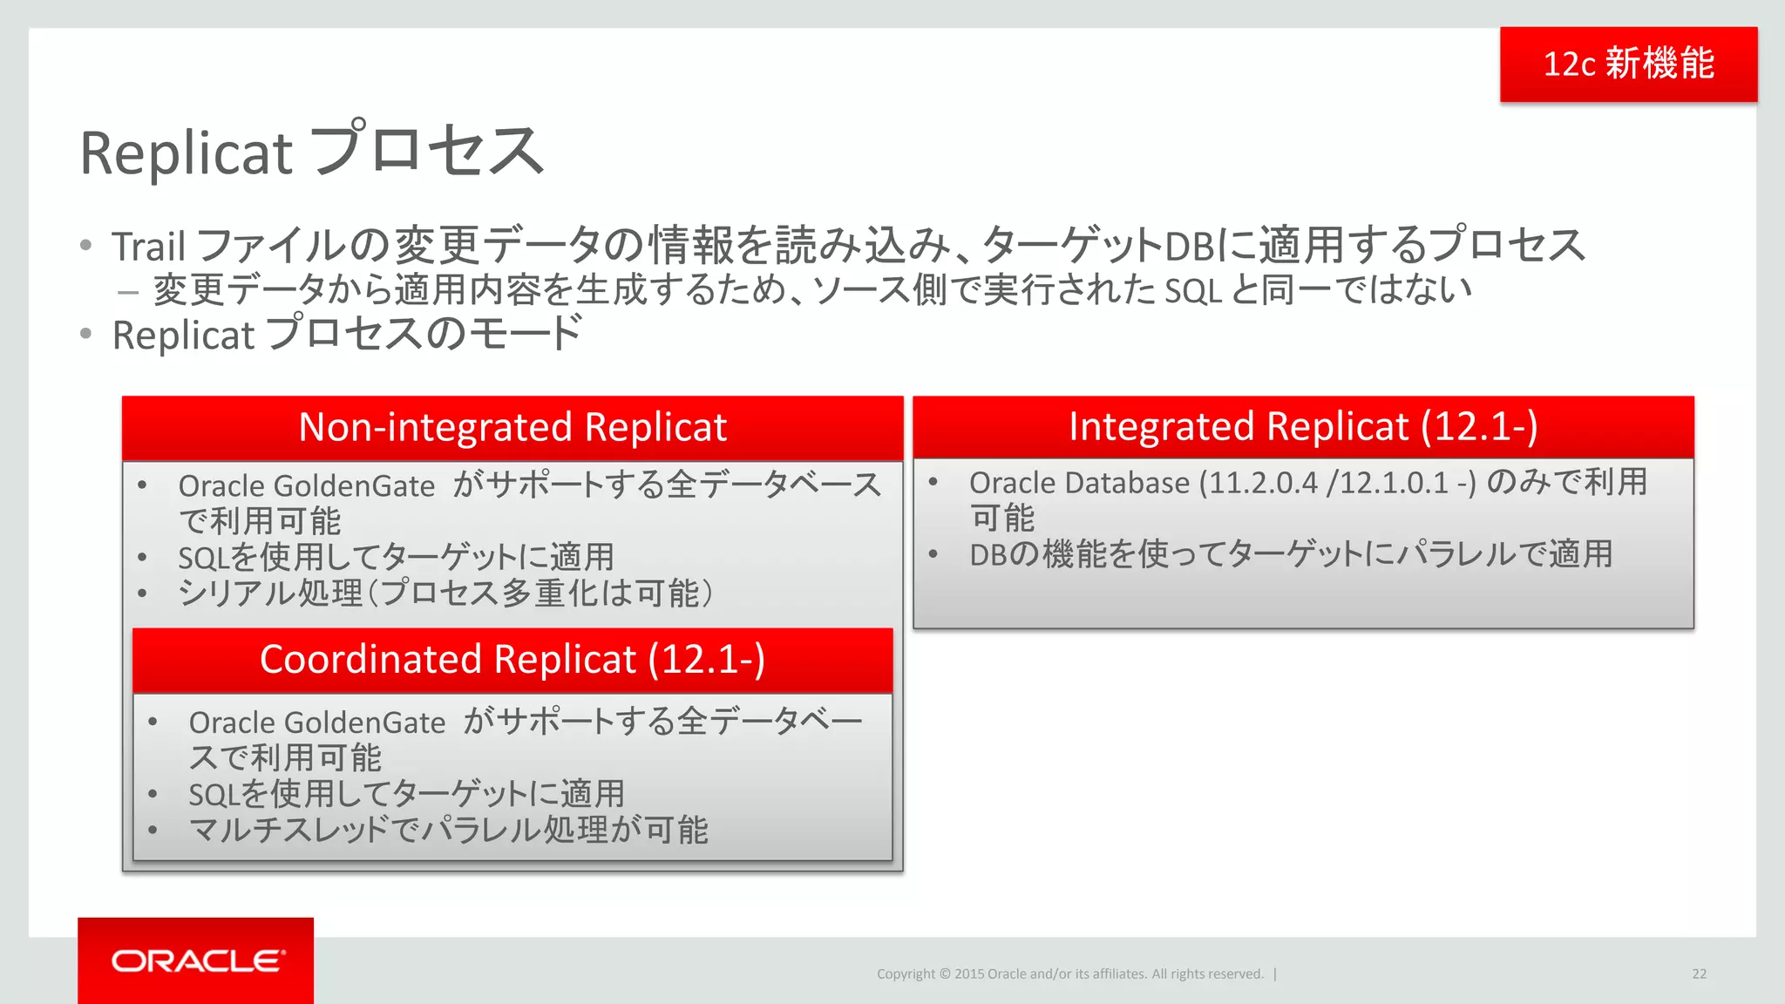Select the 'Replicat プロセス' slide title

(x=312, y=151)
